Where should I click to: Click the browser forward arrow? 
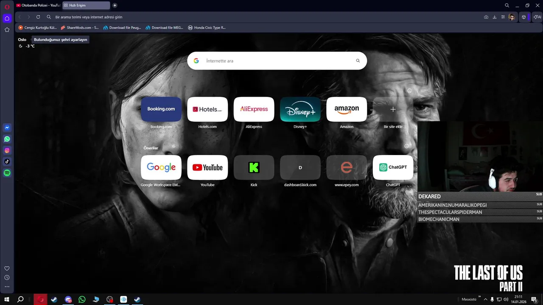click(x=28, y=17)
